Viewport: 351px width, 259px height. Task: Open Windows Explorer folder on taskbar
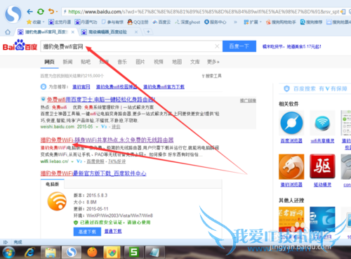(51, 253)
